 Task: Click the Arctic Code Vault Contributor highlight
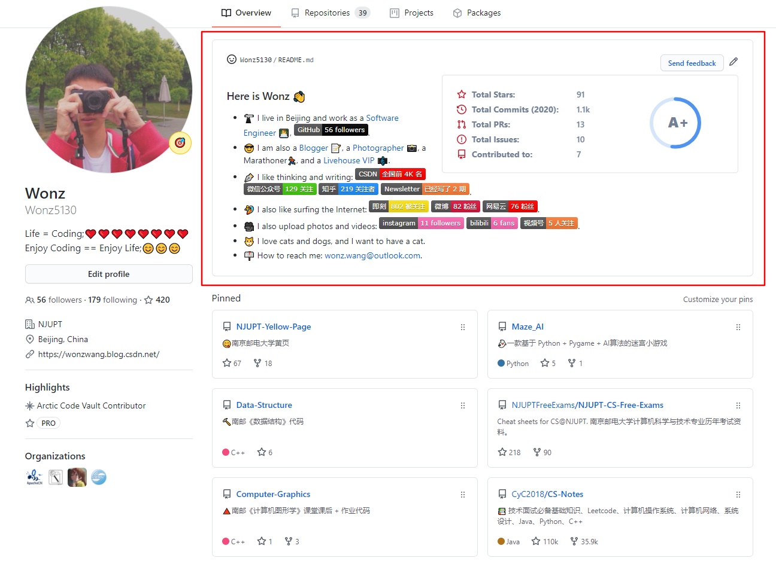(x=86, y=406)
